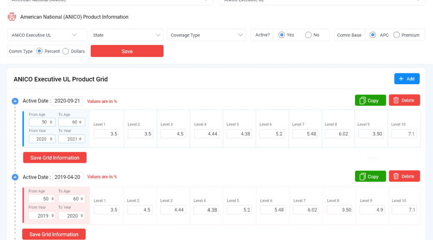Edit Level 1 value in 2019-04-20 grid

(x=106, y=210)
